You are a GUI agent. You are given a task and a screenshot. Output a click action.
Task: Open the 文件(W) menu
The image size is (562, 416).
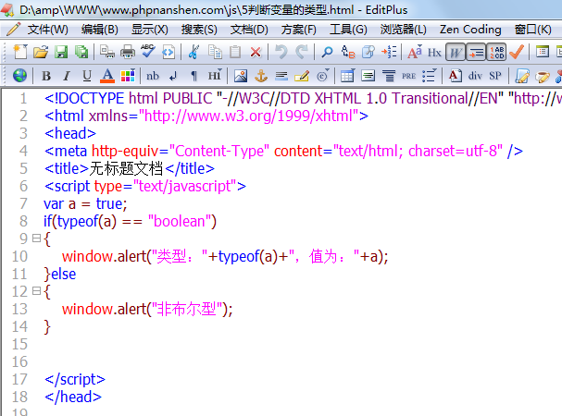pyautogui.click(x=47, y=29)
